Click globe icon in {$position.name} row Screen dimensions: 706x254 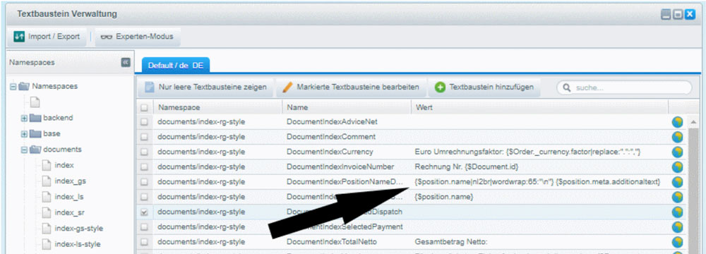coord(677,198)
